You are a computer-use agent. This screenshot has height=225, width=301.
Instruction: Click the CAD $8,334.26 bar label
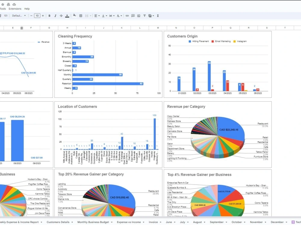click(x=17, y=116)
